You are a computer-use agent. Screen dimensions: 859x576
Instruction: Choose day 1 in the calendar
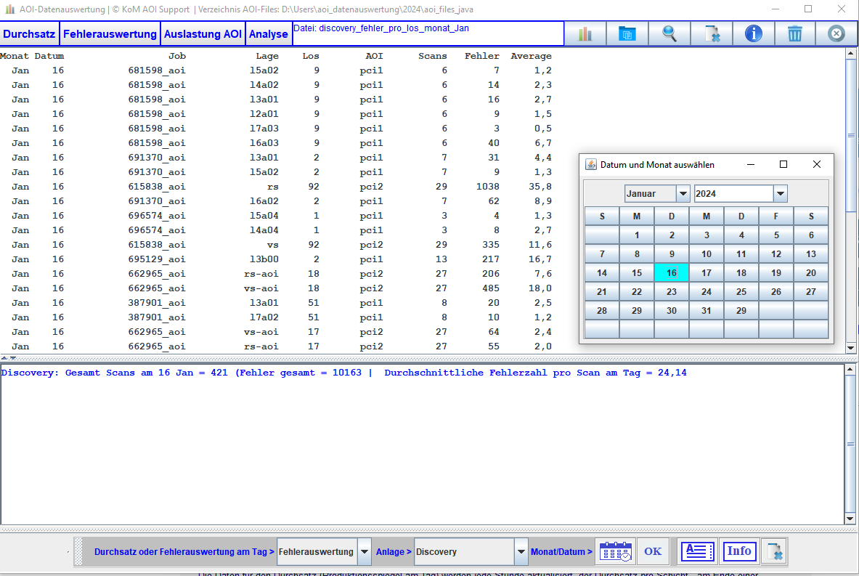(637, 235)
